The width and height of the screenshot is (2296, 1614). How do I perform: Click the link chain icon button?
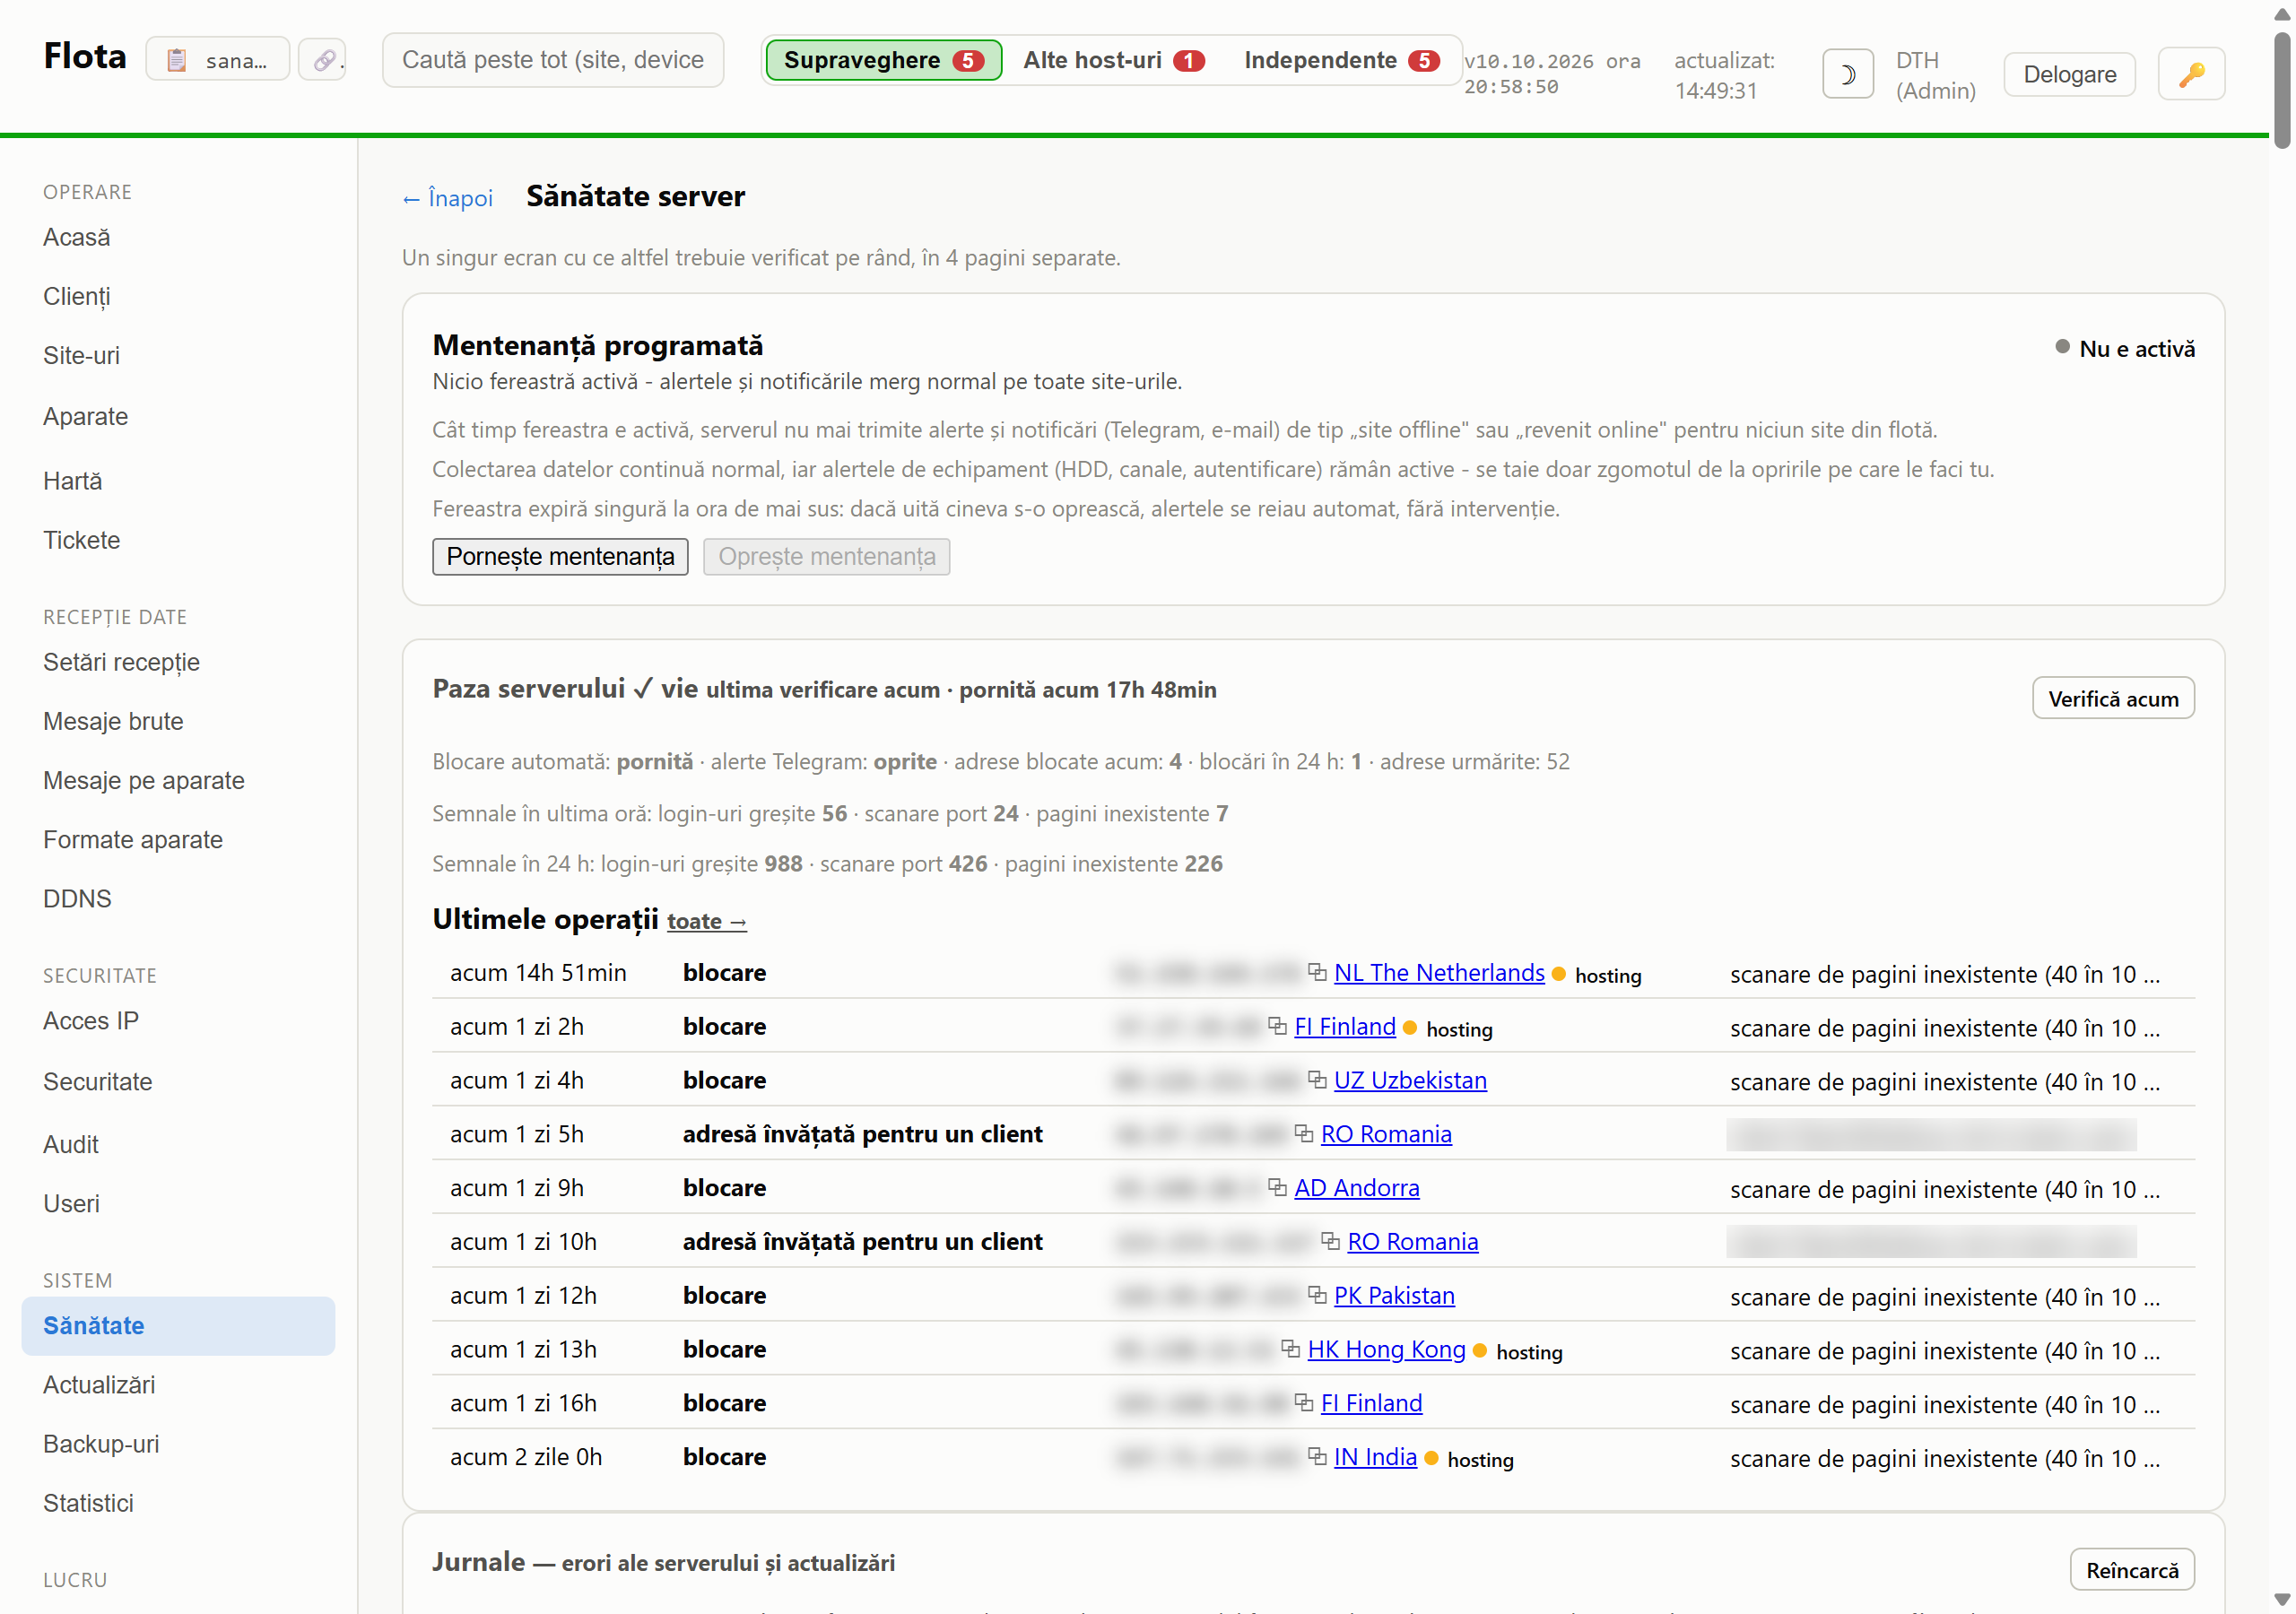[x=323, y=60]
